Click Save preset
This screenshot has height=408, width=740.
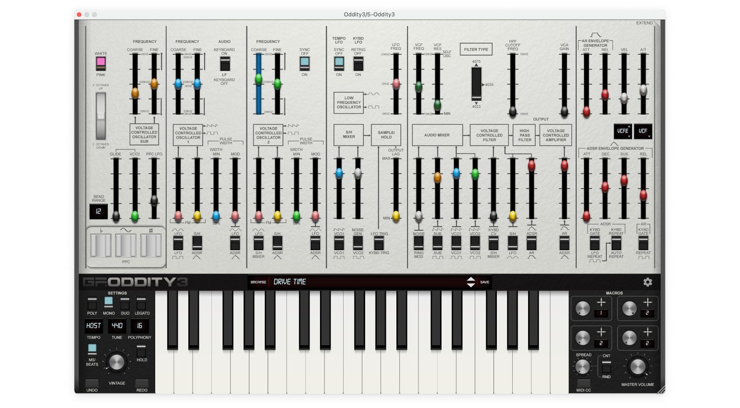tap(485, 282)
